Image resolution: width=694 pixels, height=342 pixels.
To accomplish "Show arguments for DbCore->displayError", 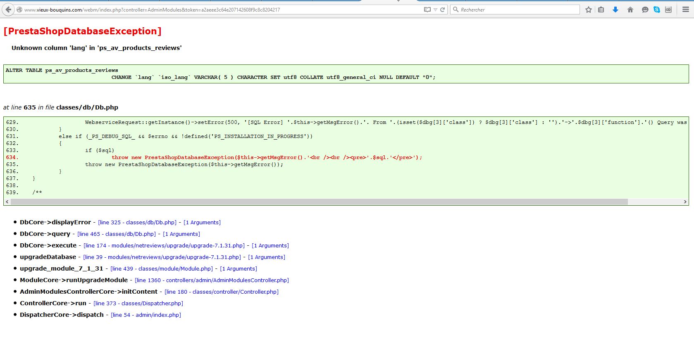I will (202, 223).
